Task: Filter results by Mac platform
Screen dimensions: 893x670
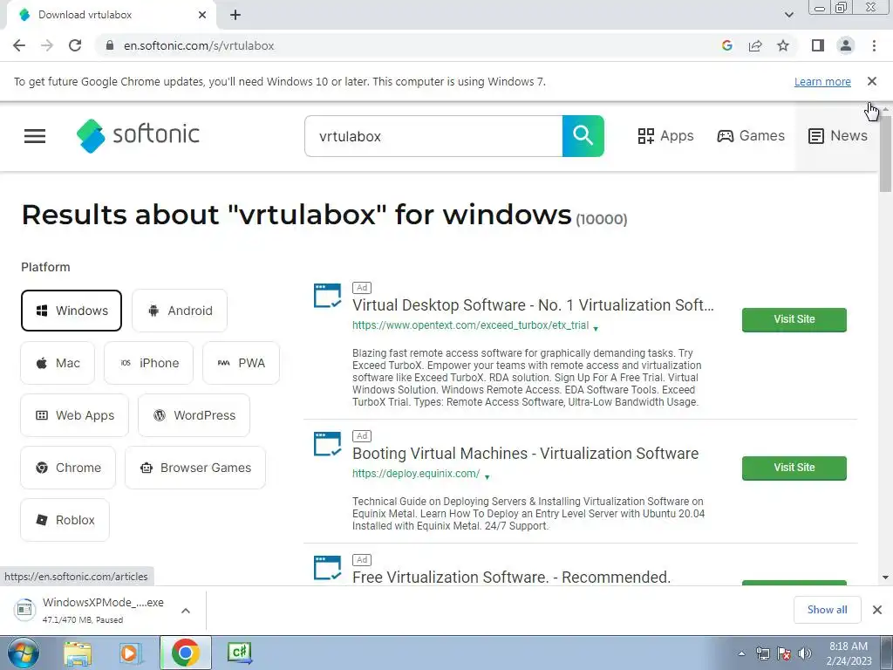Action: pos(58,363)
